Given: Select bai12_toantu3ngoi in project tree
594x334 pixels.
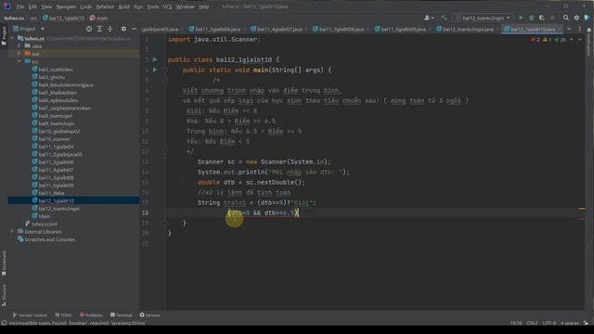Looking at the screenshot, I should click(x=58, y=209).
